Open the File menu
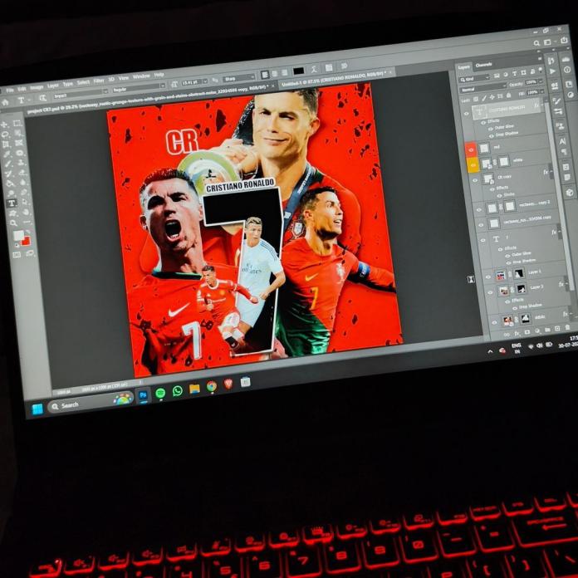 tap(9, 90)
